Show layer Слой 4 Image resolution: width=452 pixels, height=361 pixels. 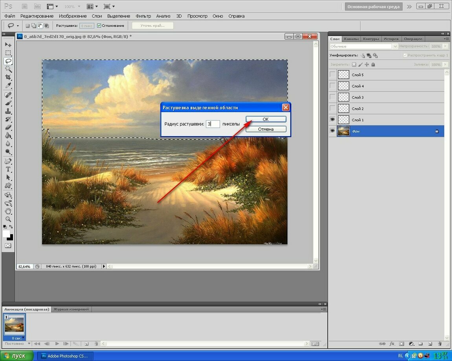[x=333, y=86]
